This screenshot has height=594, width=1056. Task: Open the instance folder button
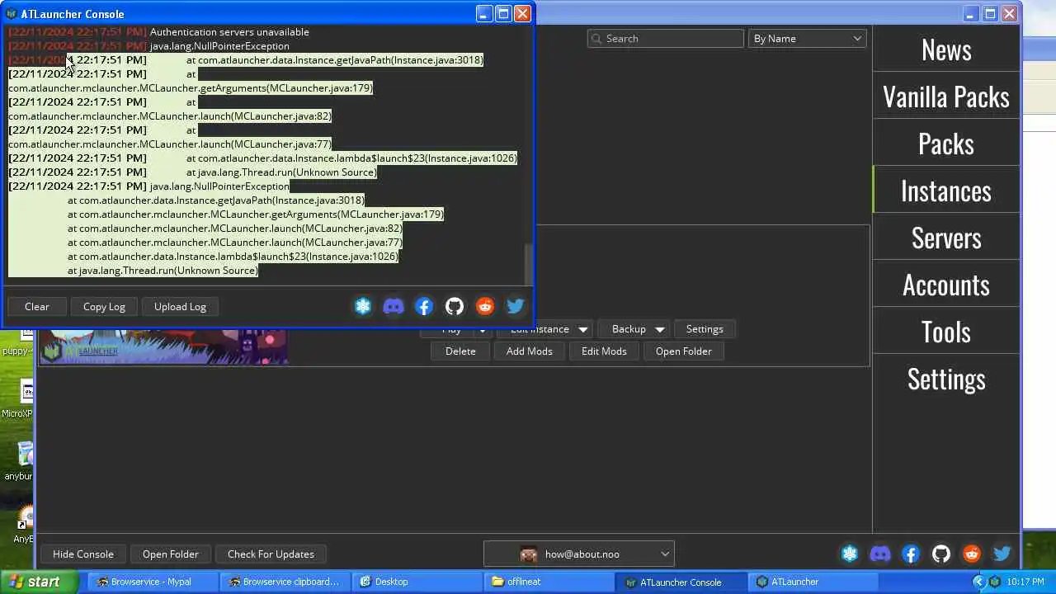(x=683, y=351)
